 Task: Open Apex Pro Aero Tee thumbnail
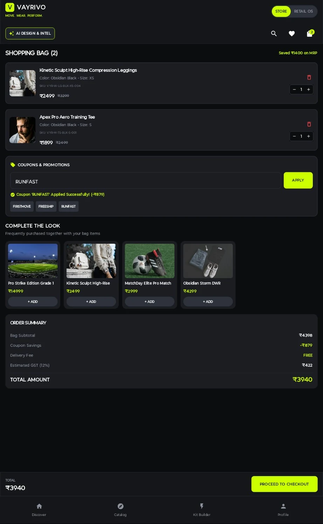coord(22,130)
